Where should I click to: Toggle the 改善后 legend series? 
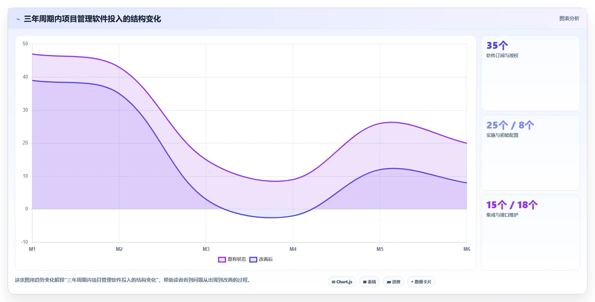(x=261, y=259)
